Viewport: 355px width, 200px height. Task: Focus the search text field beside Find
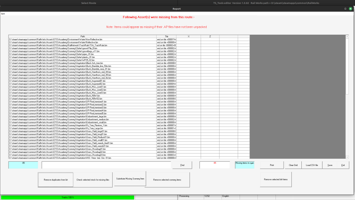(x=106, y=165)
